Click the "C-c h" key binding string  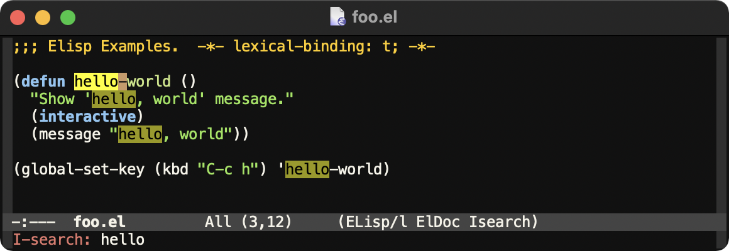tap(227, 169)
